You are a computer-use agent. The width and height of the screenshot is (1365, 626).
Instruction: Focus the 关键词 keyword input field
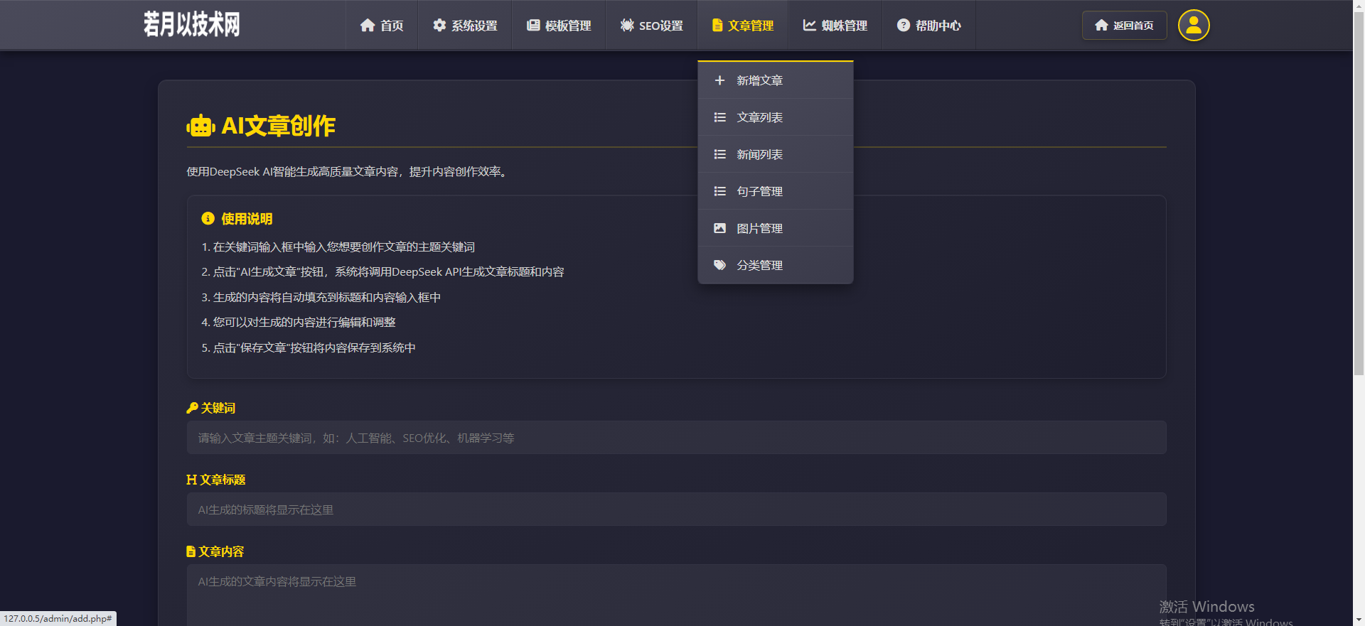click(675, 438)
